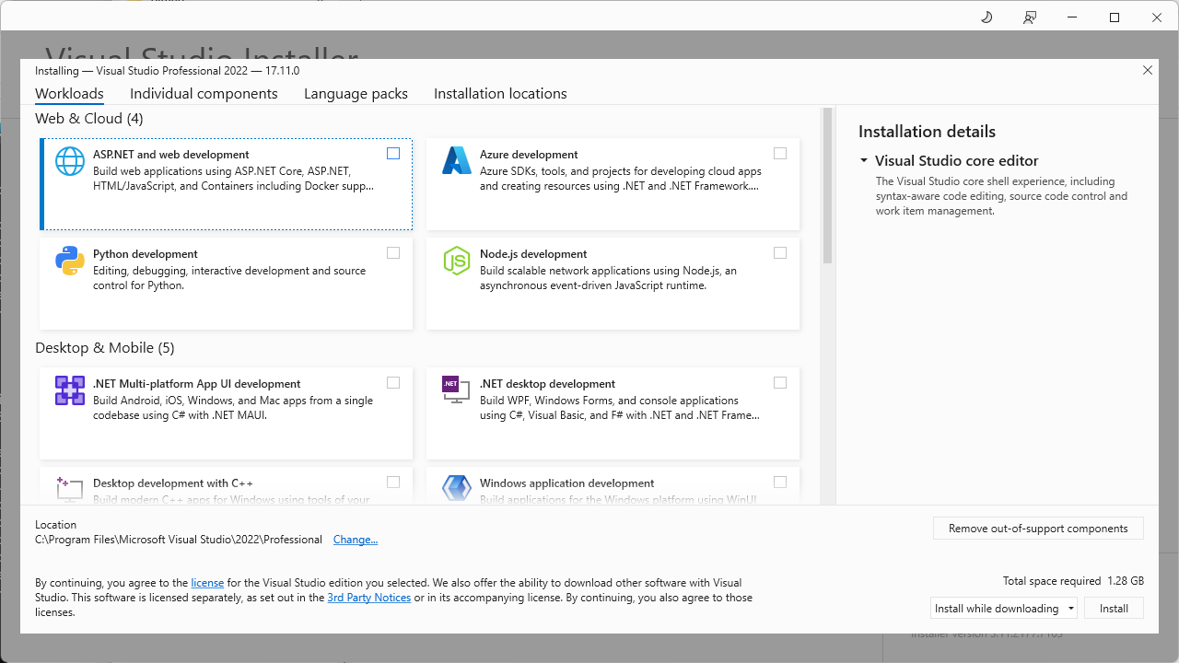Maximize the Visual Studio Installer window
The height and width of the screenshot is (663, 1179).
click(1115, 17)
